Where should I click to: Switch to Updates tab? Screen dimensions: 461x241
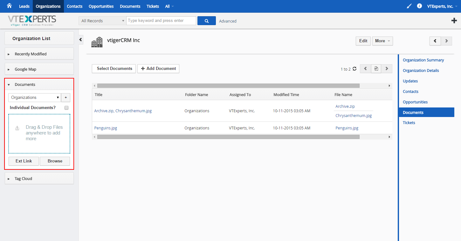[410, 81]
